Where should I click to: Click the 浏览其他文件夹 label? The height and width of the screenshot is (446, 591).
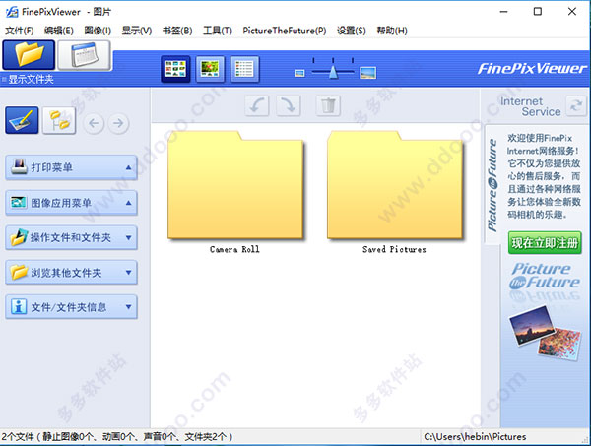pos(66,273)
